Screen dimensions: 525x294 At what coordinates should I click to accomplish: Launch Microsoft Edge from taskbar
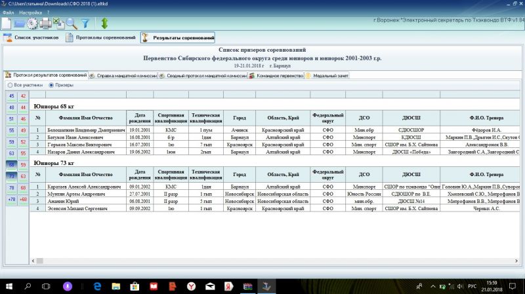(x=97, y=286)
